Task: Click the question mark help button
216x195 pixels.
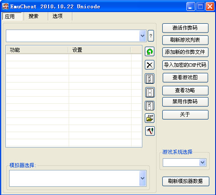Action: tap(151, 36)
